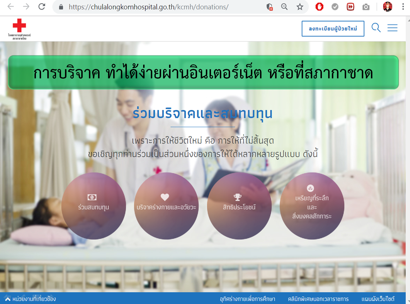Image resolution: width=410 pixels, height=304 pixels.
Task: Open the hamburger navigation menu
Action: (393, 28)
